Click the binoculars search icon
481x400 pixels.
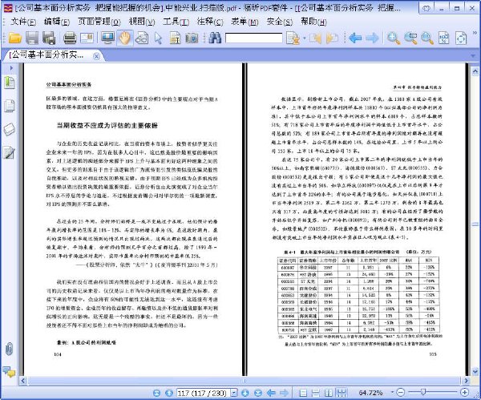[215, 38]
